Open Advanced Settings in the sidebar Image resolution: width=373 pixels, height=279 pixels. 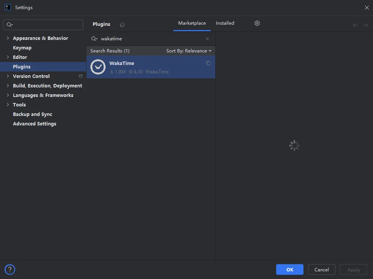[x=35, y=124]
